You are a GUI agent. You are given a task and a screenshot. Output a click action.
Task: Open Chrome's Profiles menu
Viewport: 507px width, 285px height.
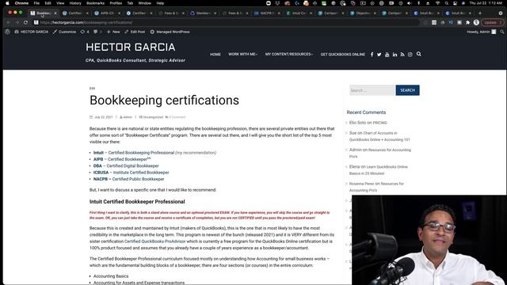coord(116,3)
